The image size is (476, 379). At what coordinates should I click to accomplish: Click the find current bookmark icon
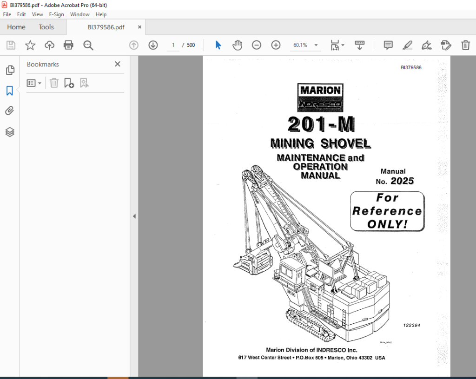[84, 83]
